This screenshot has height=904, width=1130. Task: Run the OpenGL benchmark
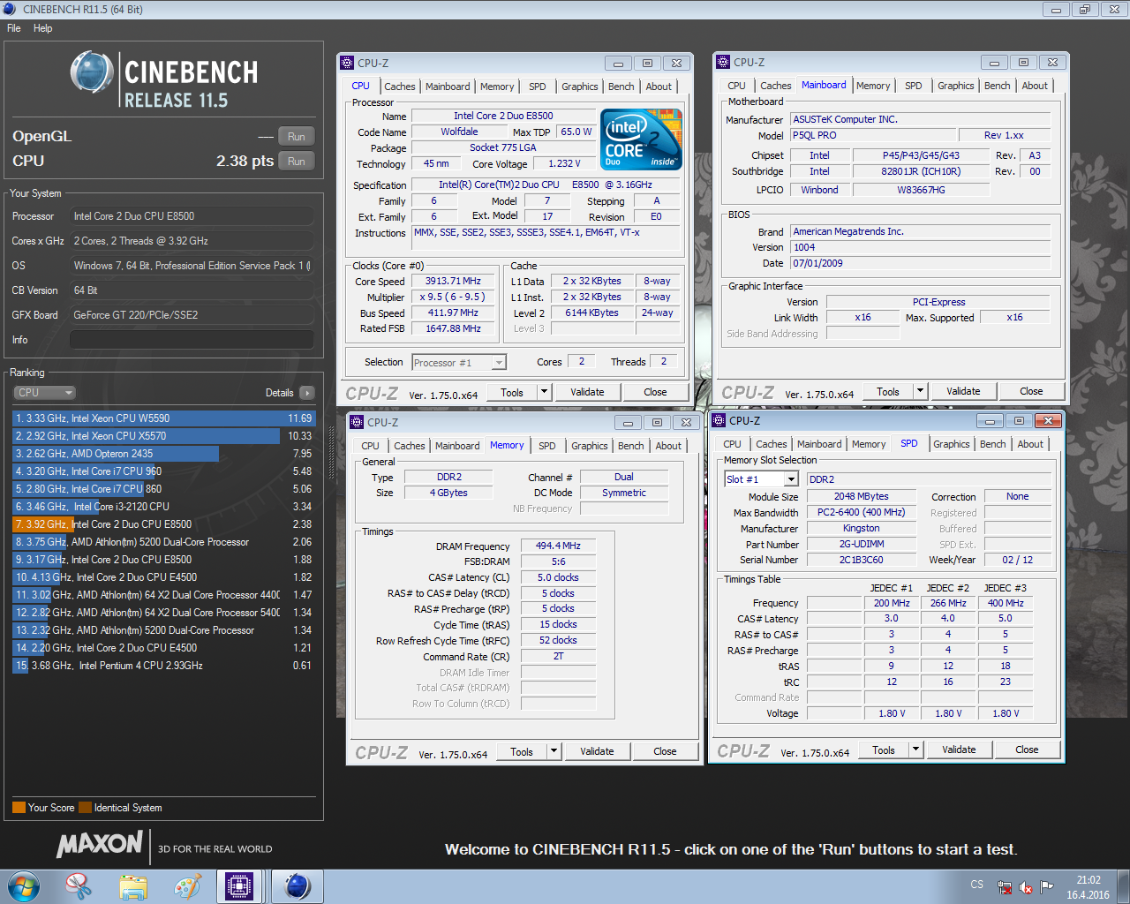(x=297, y=137)
